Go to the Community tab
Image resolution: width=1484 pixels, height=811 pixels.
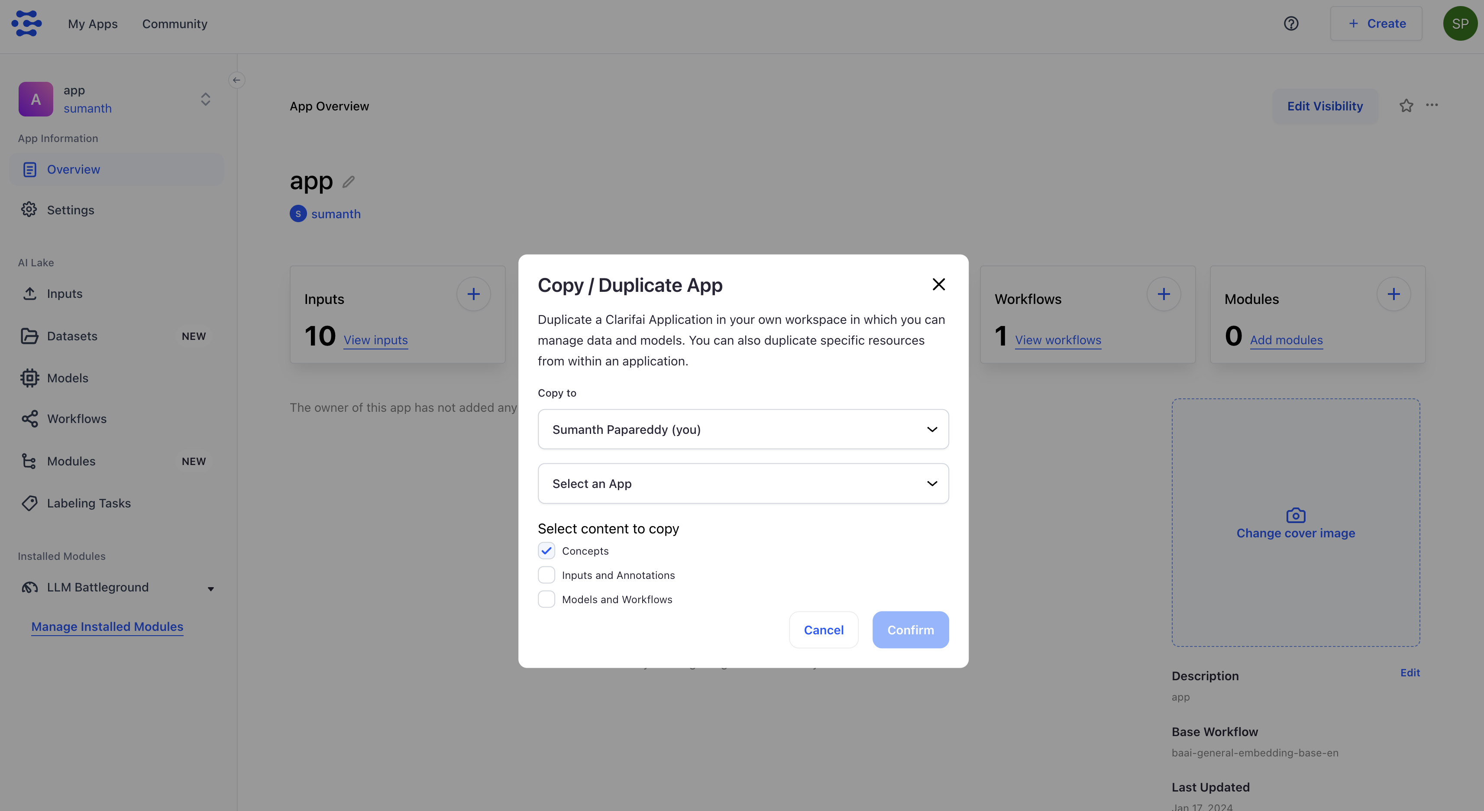[x=175, y=24]
